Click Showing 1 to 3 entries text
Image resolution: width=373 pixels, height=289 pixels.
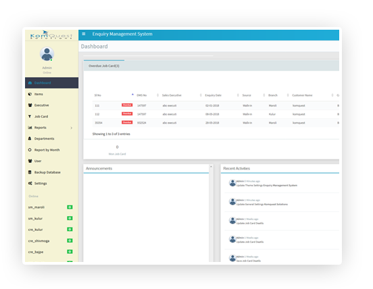111,134
